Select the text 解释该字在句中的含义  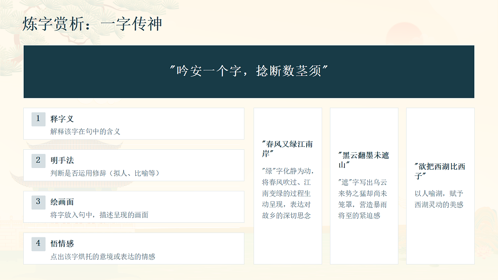tap(85, 131)
